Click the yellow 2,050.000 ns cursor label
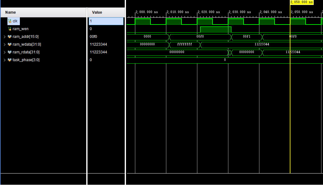323x185 pixels. 301,2
